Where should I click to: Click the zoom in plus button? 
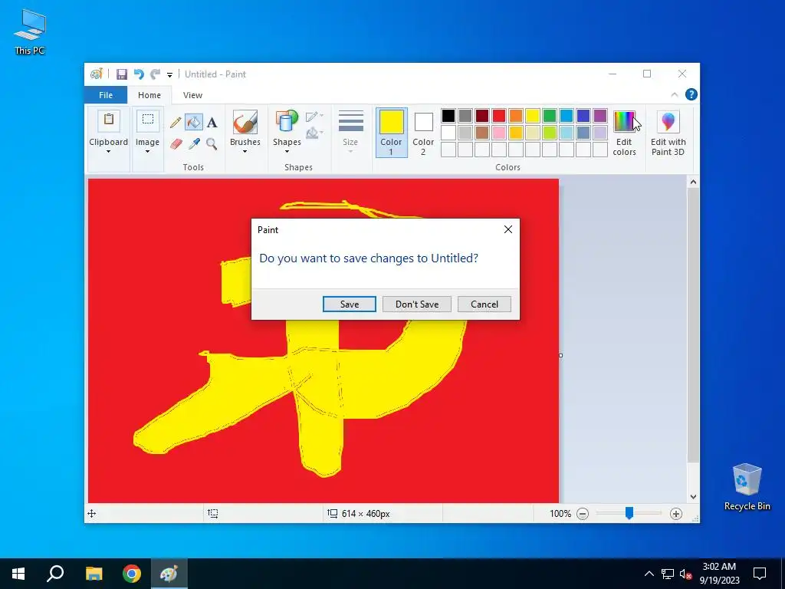click(676, 513)
